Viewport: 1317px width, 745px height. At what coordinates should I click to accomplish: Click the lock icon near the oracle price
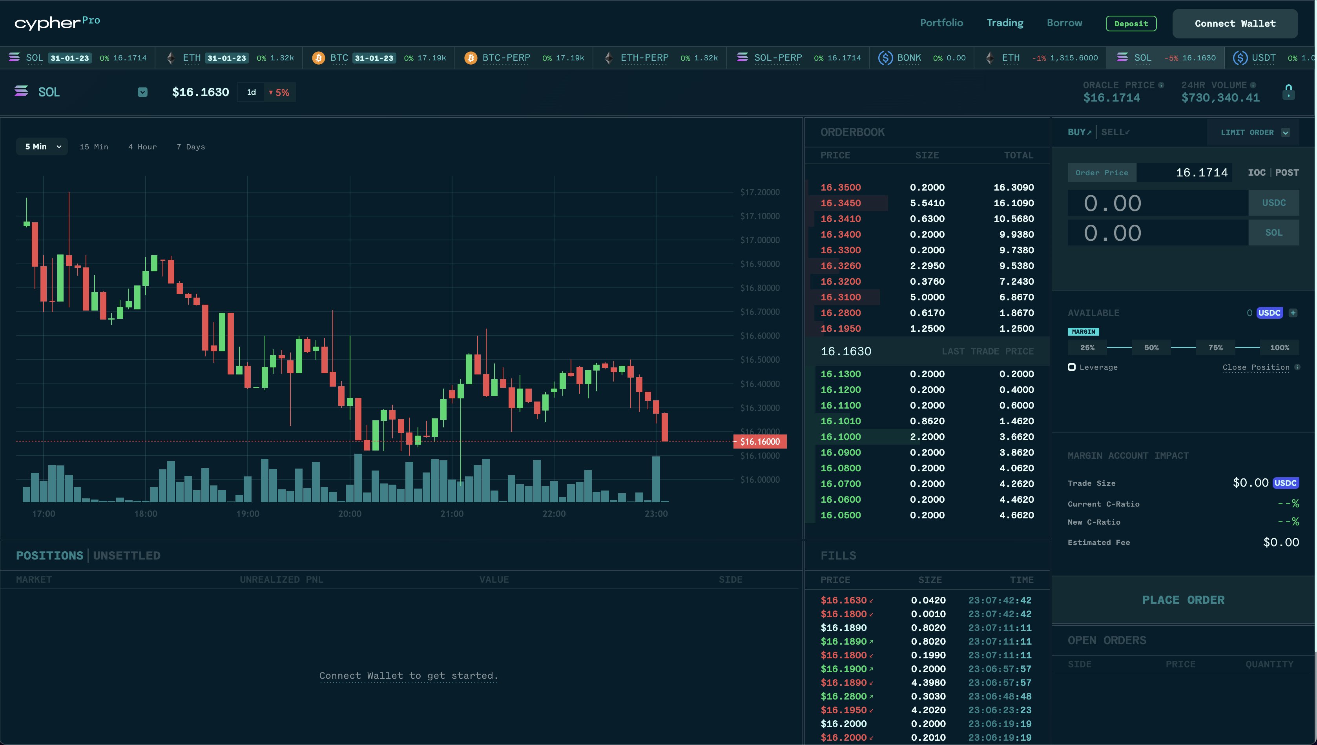click(1290, 92)
